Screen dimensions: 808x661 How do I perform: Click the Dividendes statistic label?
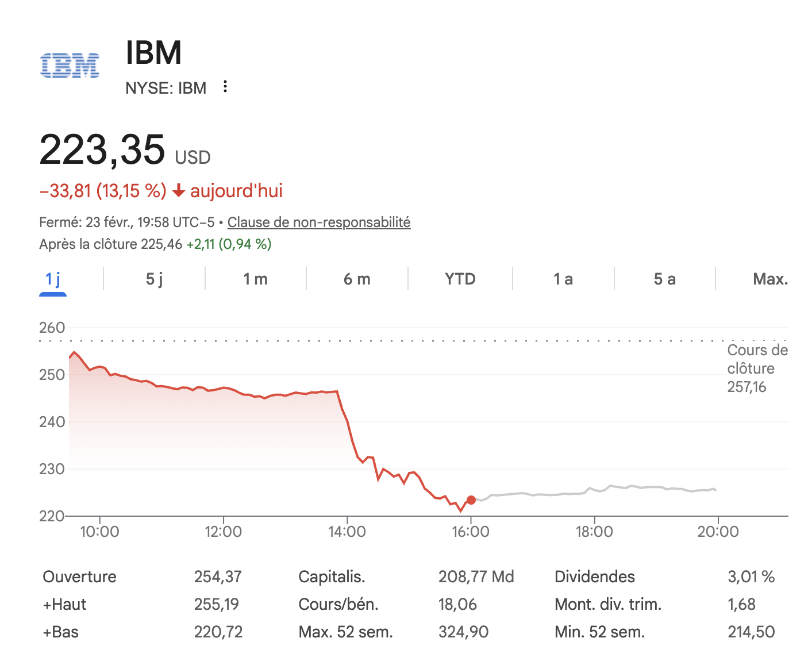tap(594, 577)
